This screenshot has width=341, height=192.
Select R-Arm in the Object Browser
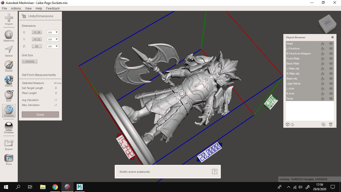pos(310,93)
